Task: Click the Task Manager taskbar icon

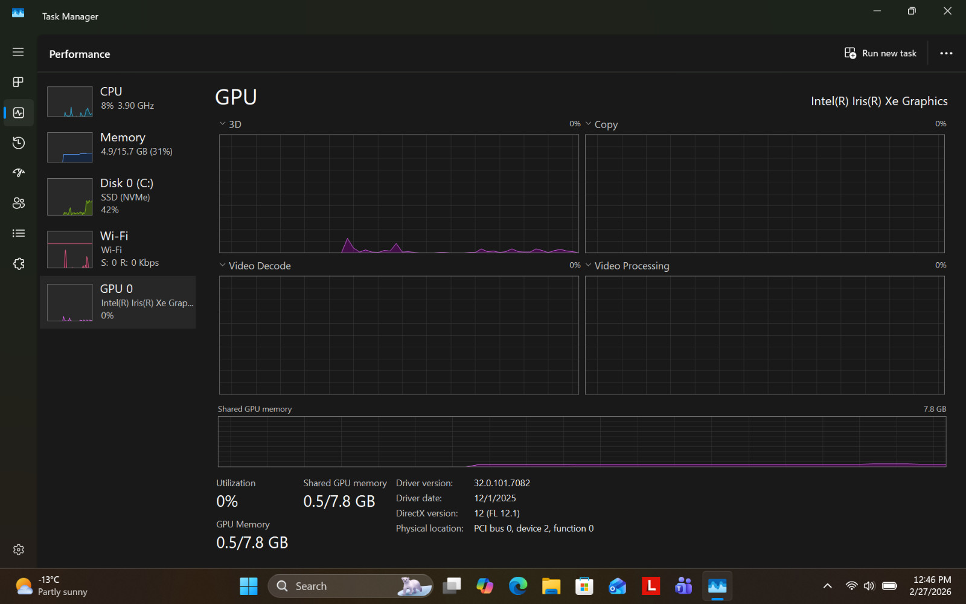Action: click(717, 586)
